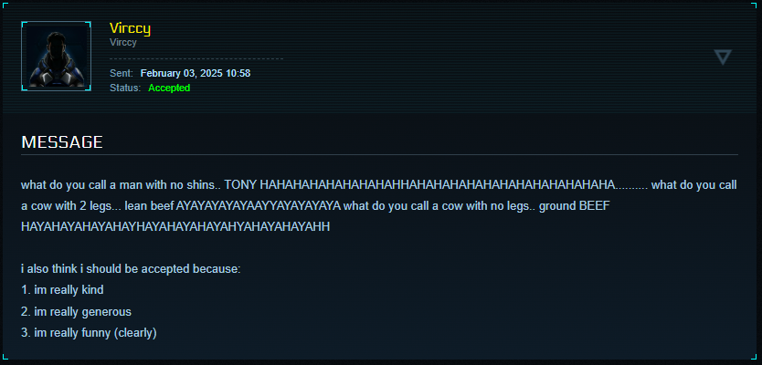
Task: Click the cyan corner bracket at the panel's top-right
Action: [756, 5]
